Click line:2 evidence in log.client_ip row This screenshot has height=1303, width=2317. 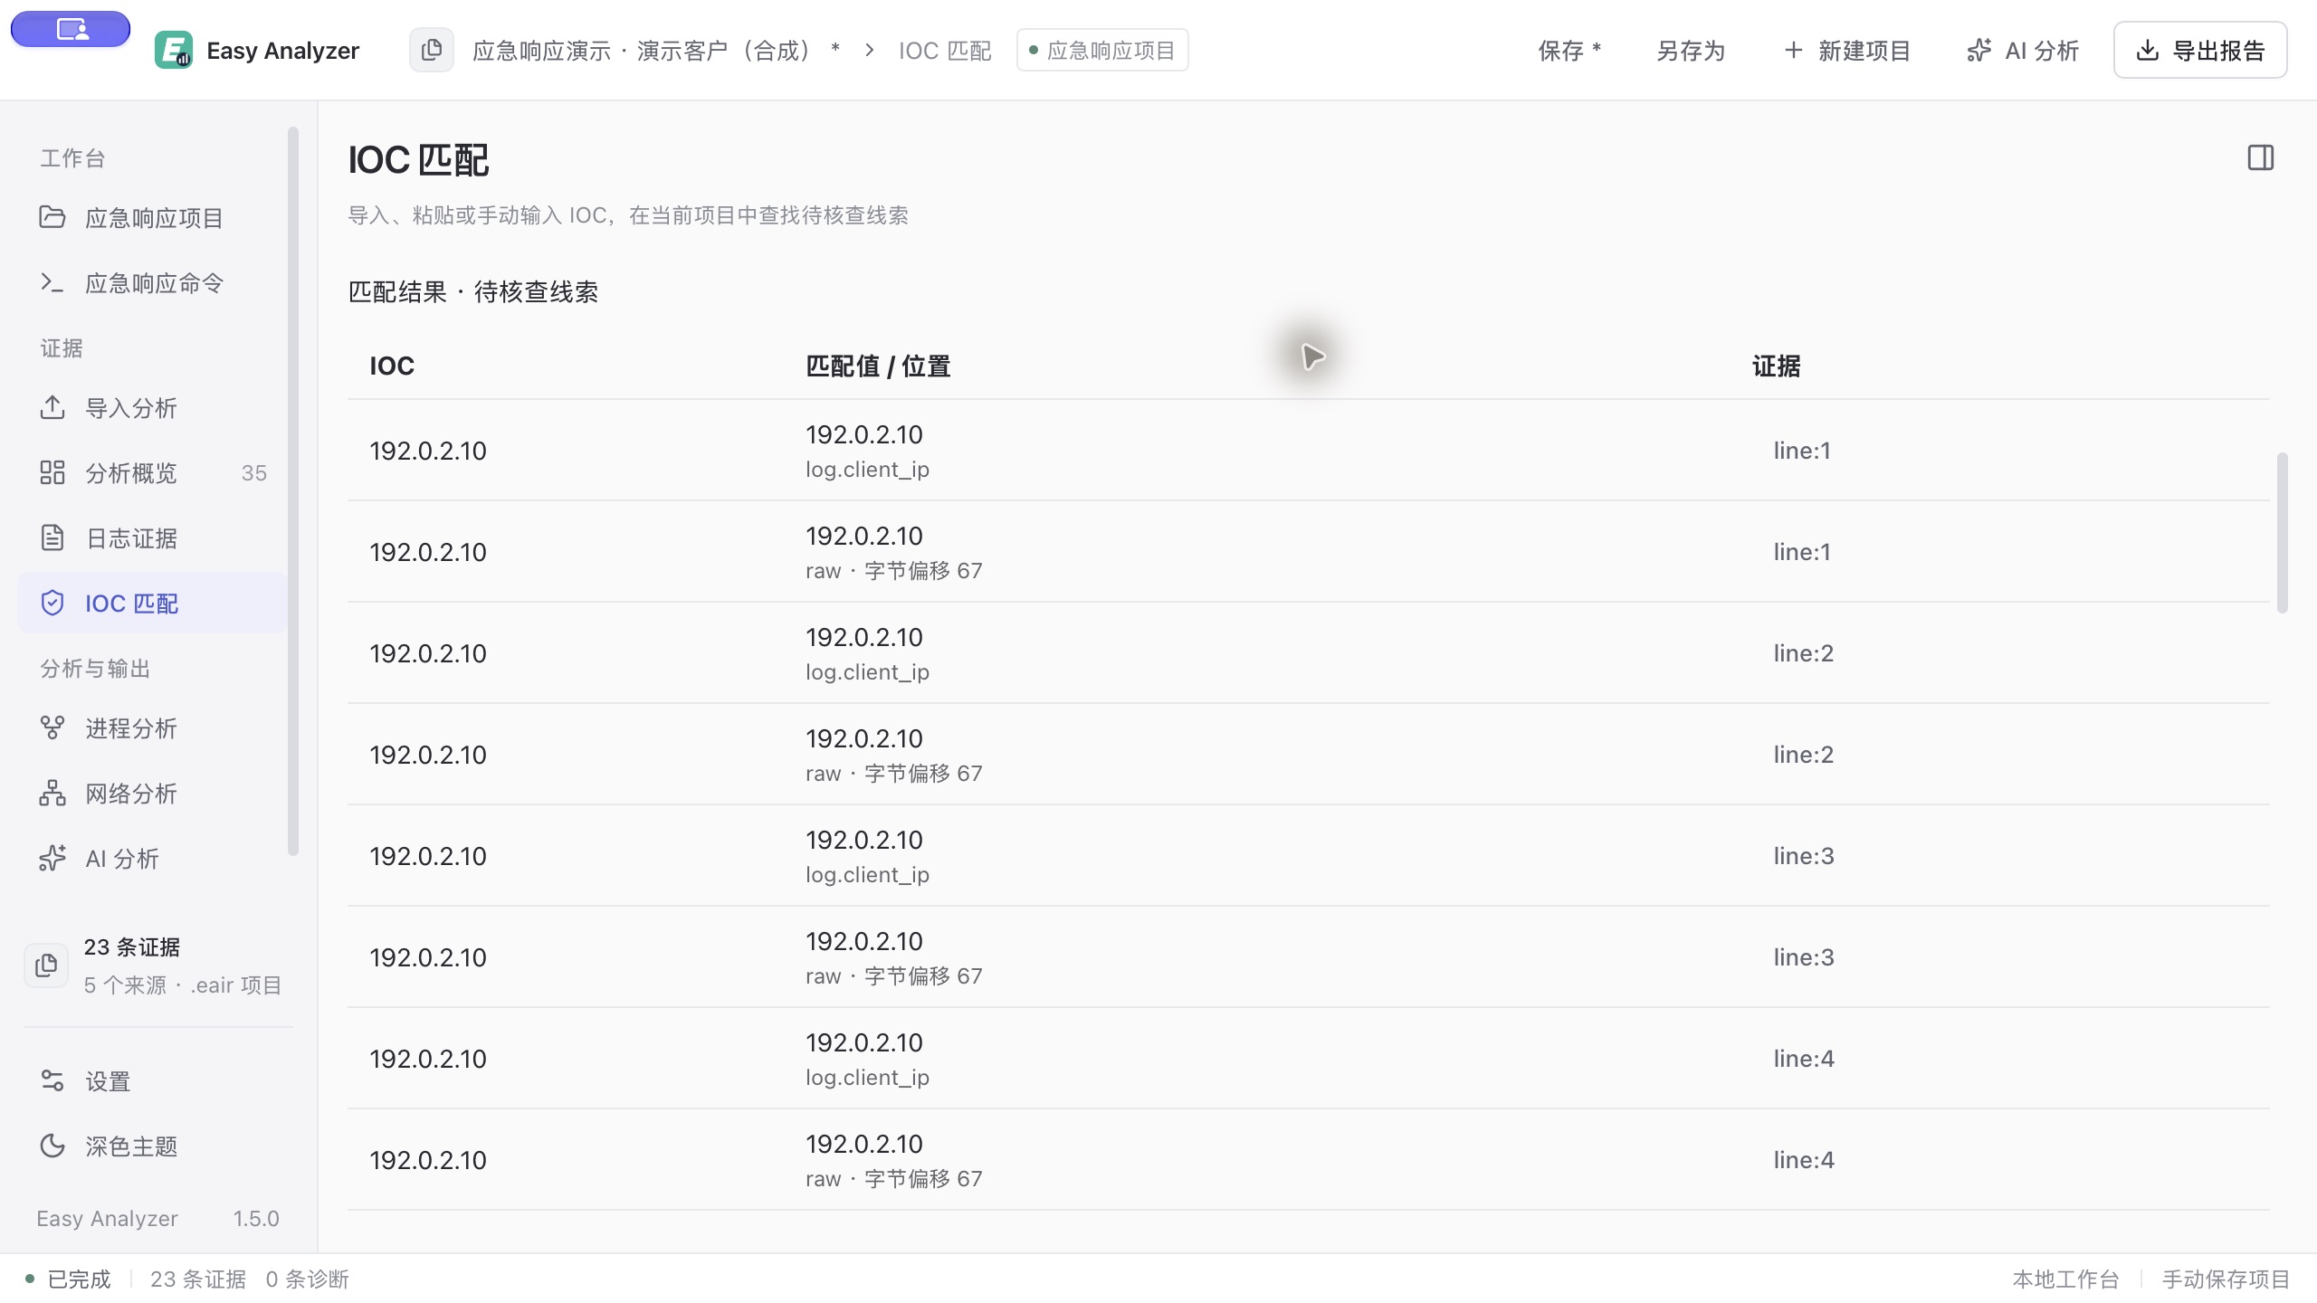tap(1803, 652)
